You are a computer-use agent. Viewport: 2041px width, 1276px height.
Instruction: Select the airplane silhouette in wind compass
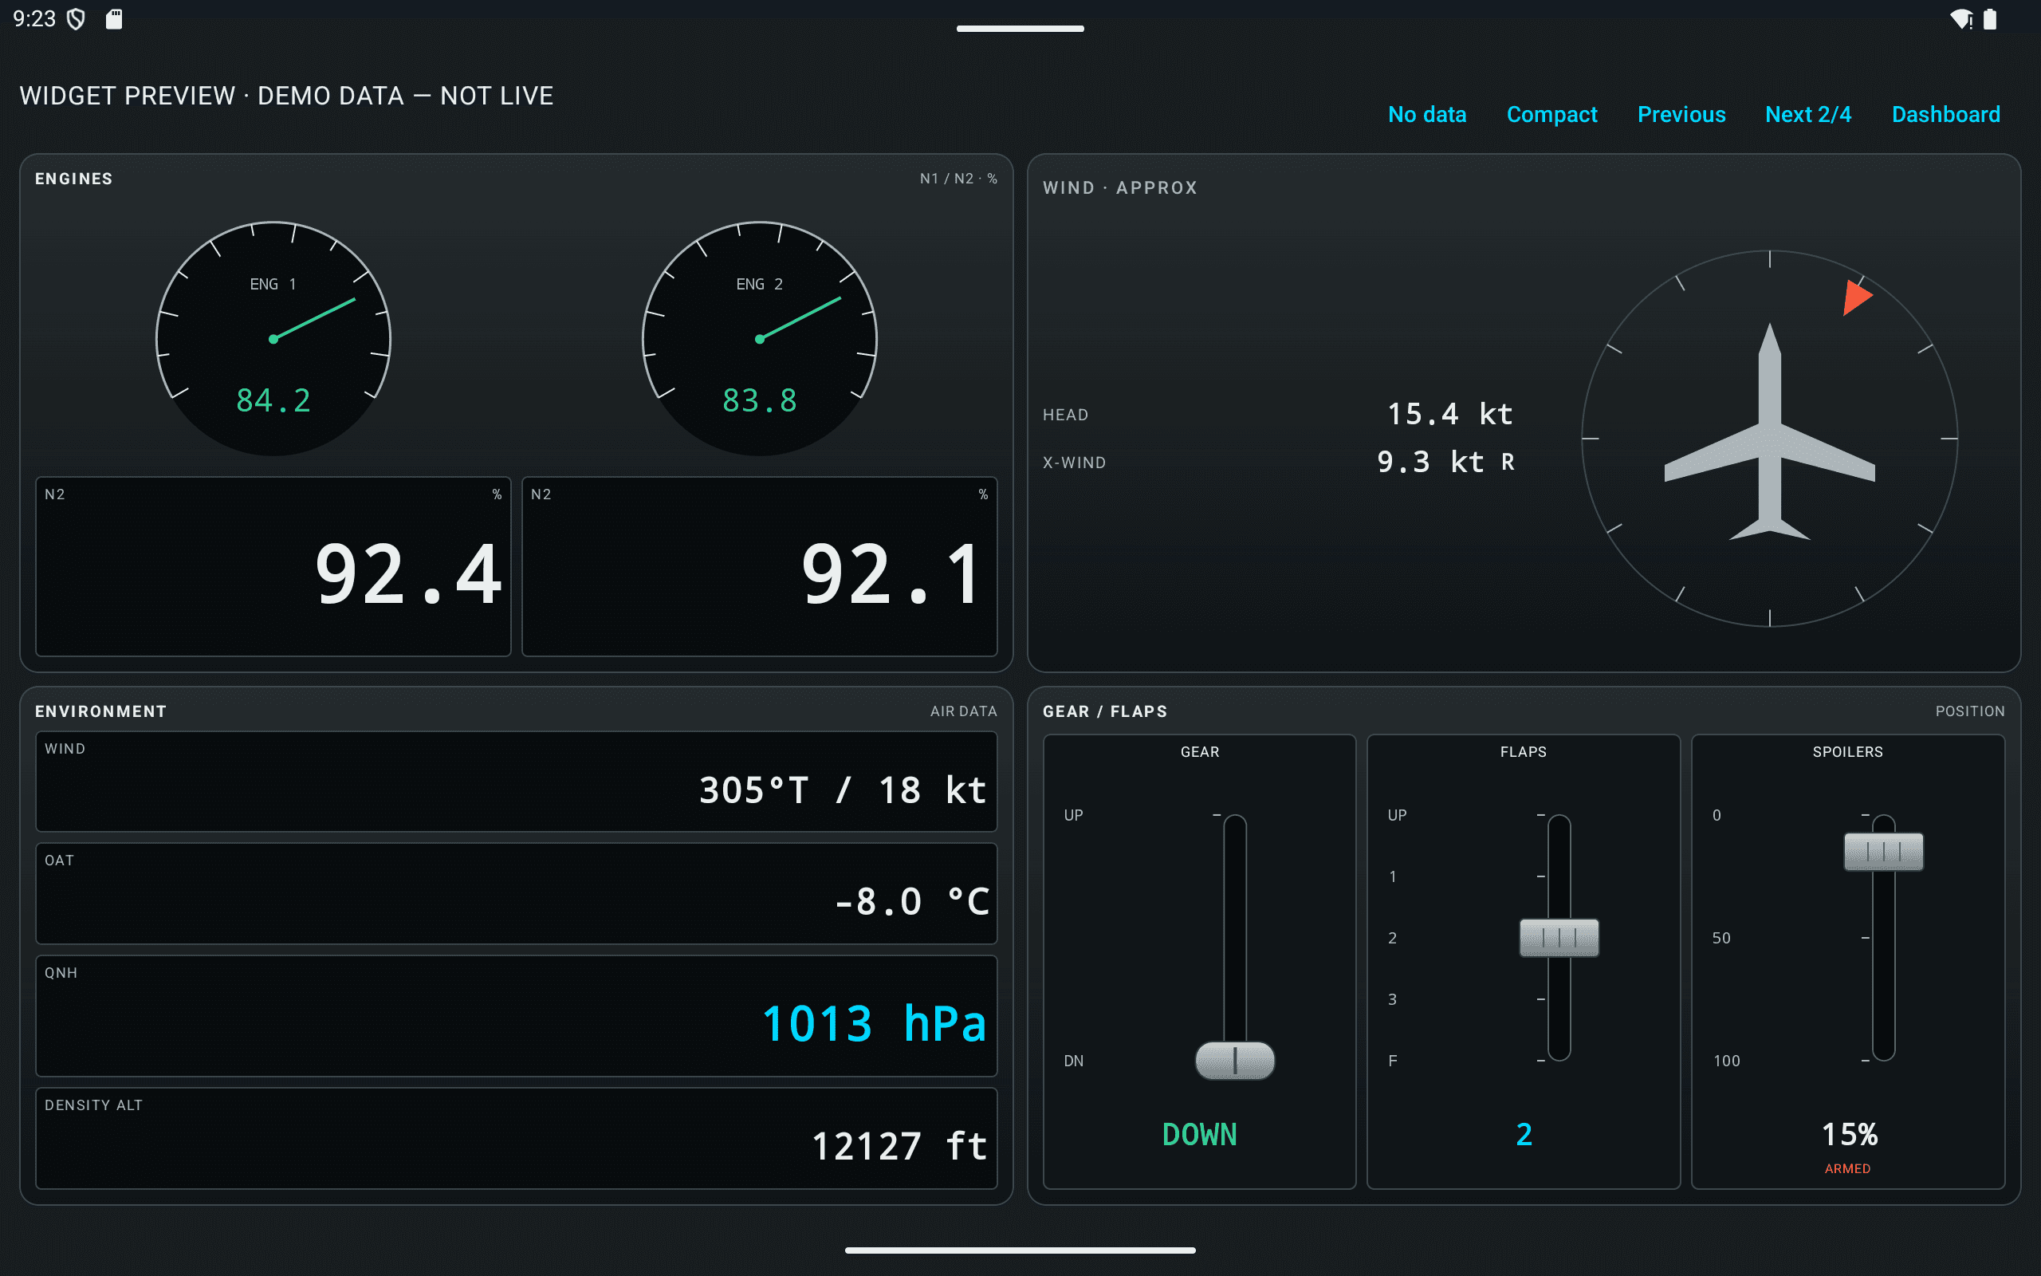click(1769, 432)
